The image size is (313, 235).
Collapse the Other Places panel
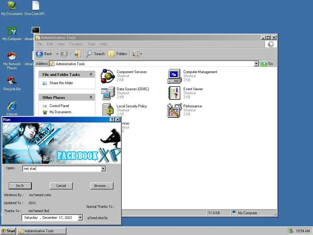(91, 97)
